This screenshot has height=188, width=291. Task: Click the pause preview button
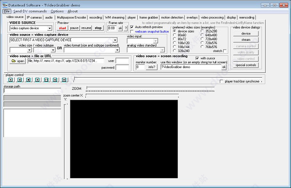74,28
